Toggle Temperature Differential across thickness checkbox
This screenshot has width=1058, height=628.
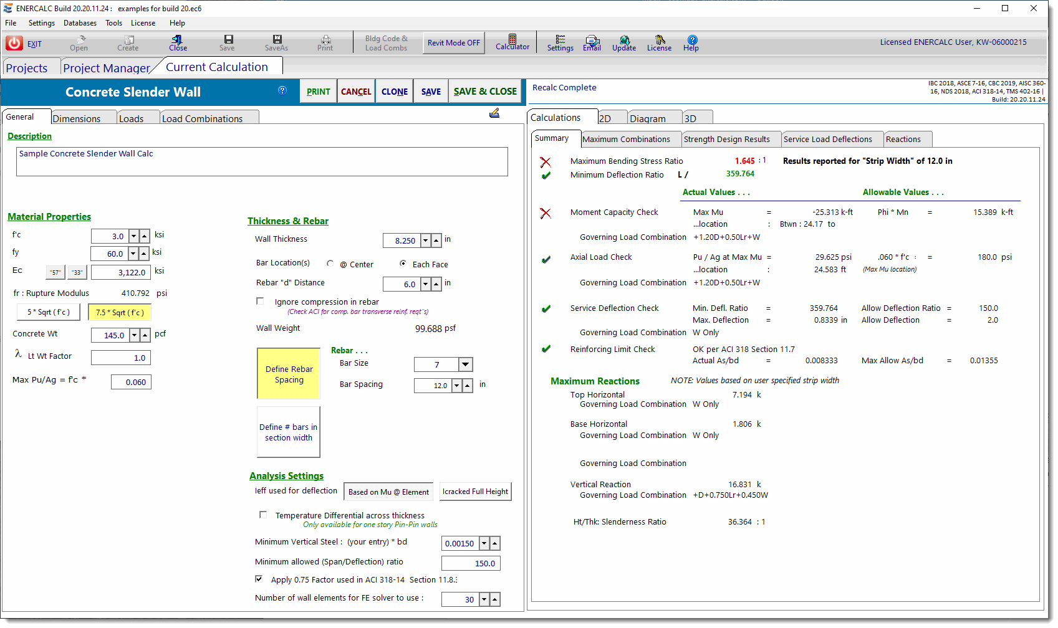[263, 515]
